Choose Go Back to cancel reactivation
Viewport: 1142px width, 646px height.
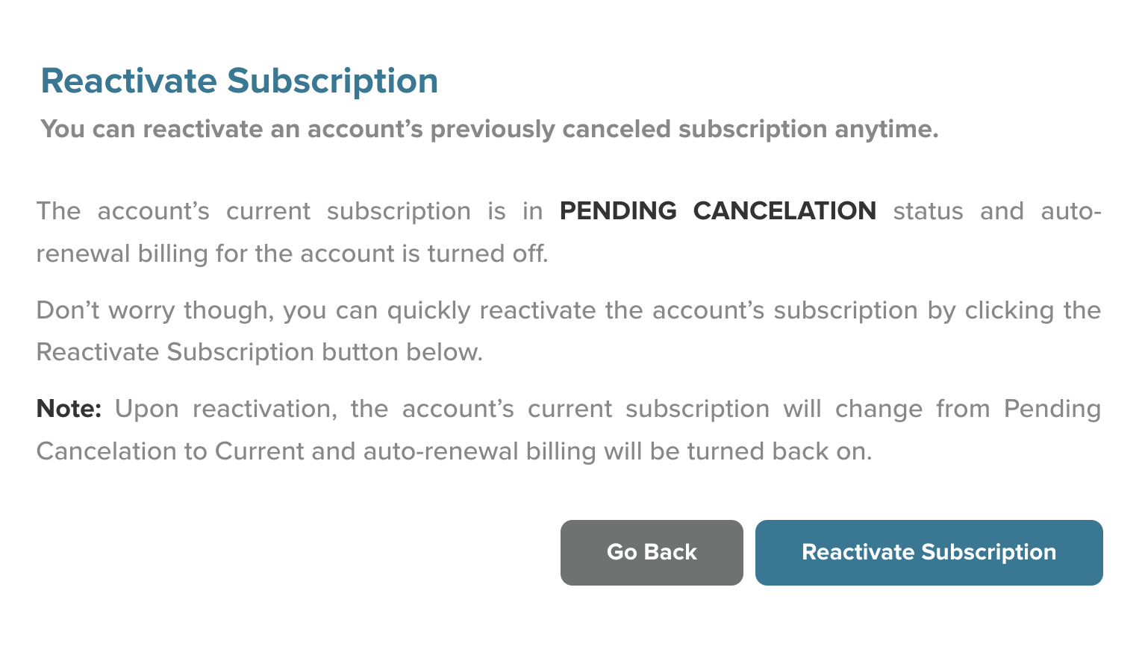[651, 552]
